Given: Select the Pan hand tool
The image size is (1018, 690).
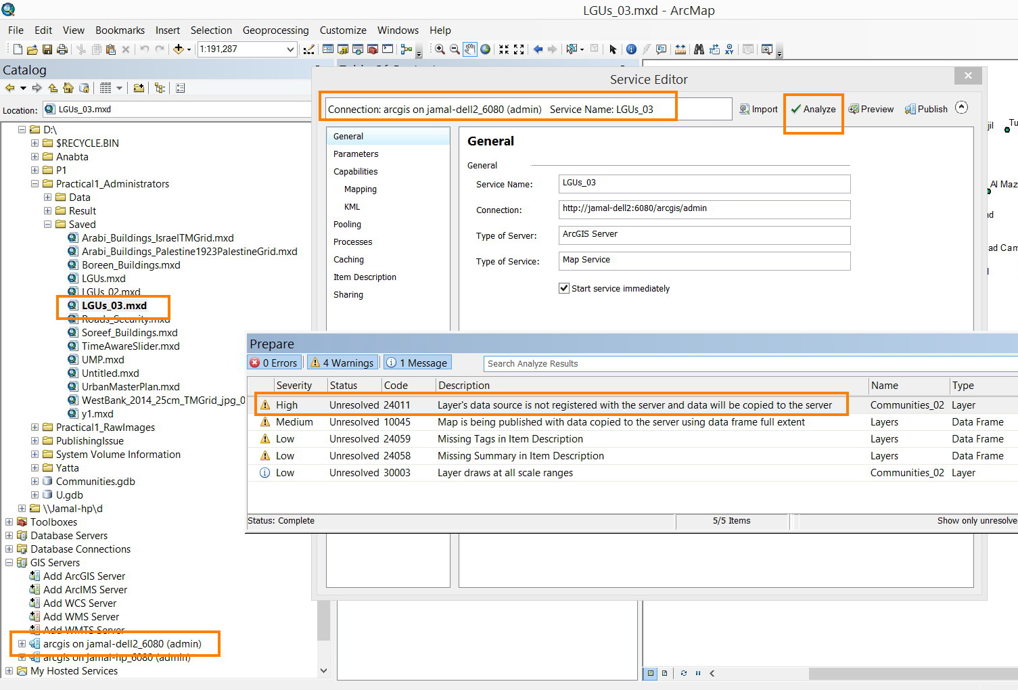Looking at the screenshot, I should (x=470, y=49).
